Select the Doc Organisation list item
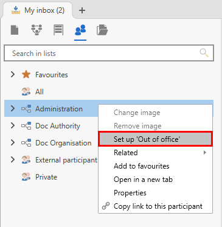Image resolution: width=222 pixels, height=227 pixels. [51, 143]
